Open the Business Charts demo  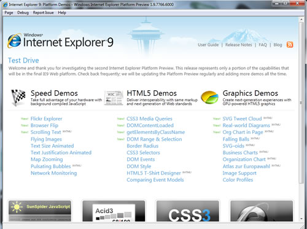point(240,153)
